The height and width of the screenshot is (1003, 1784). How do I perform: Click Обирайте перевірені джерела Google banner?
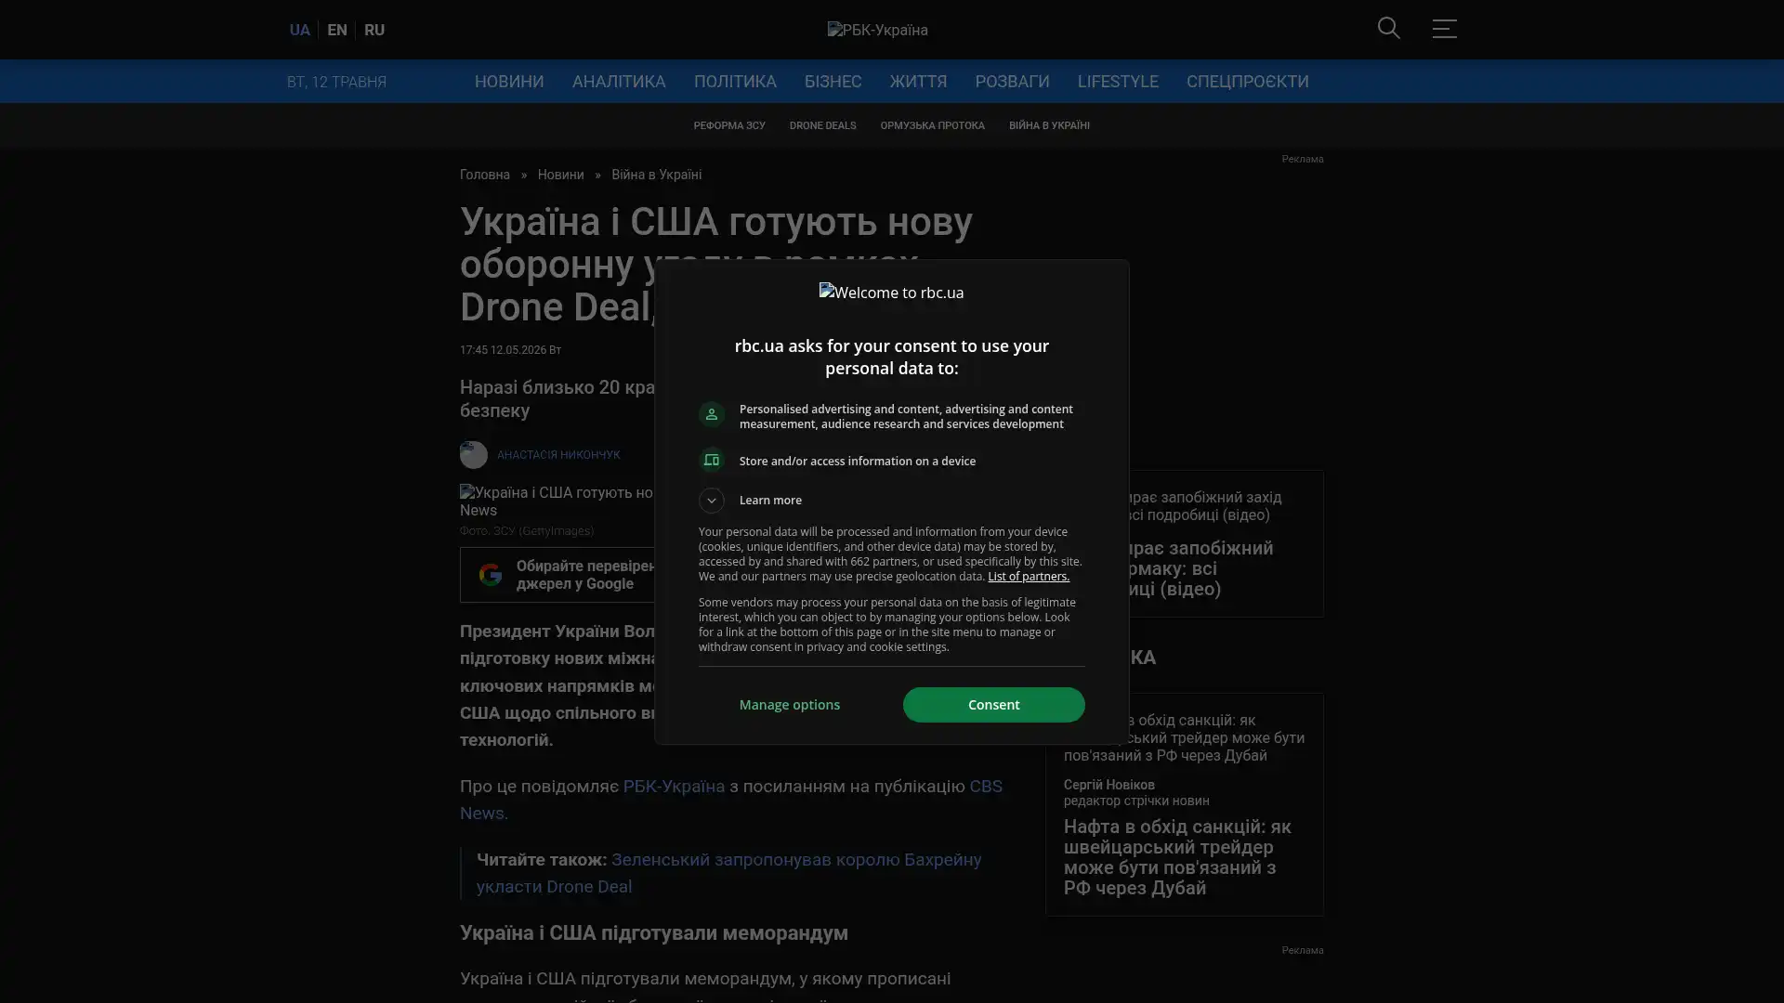(x=557, y=575)
